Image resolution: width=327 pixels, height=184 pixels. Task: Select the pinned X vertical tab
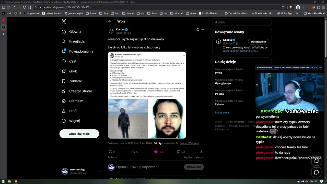point(3,27)
